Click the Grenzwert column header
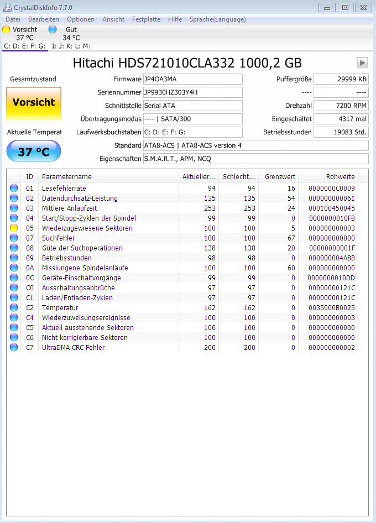Image resolution: width=376 pixels, height=523 pixels. [x=279, y=177]
